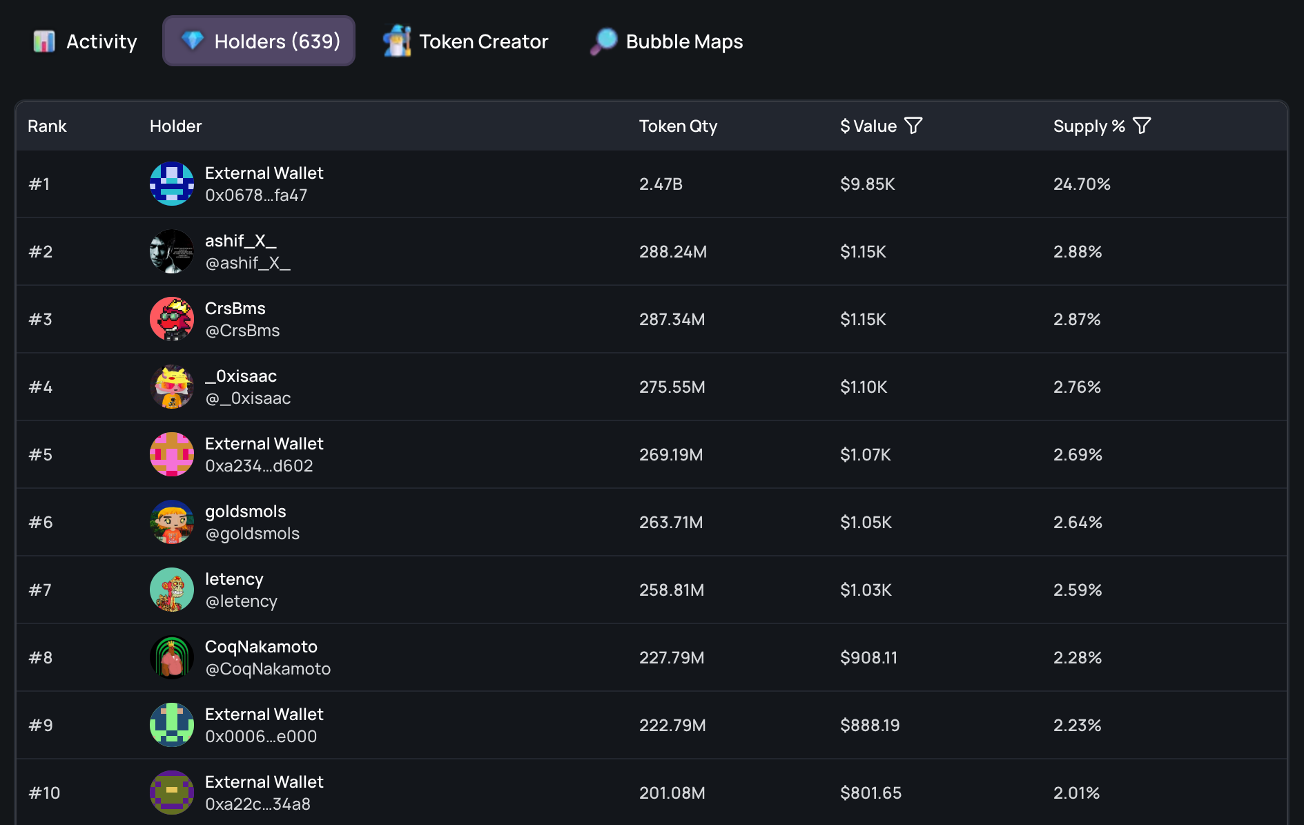Viewport: 1304px width, 825px height.
Task: Open wallet address 0xa22c...34a8
Action: pos(257,804)
